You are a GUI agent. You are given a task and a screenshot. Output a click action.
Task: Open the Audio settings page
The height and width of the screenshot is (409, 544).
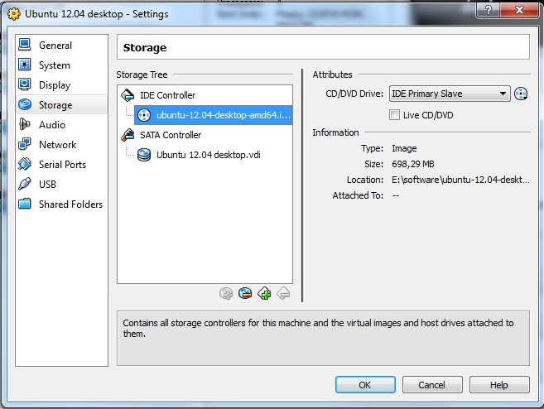pos(61,124)
